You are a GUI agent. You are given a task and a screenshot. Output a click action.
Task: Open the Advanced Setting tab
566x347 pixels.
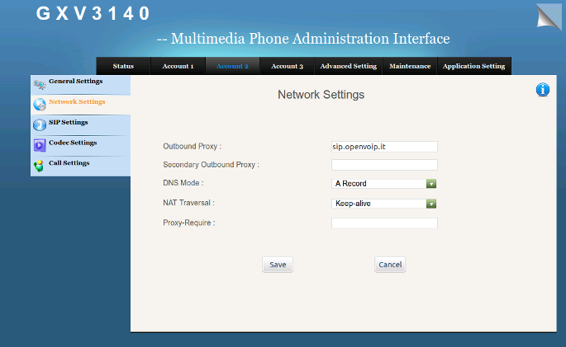pyautogui.click(x=349, y=66)
